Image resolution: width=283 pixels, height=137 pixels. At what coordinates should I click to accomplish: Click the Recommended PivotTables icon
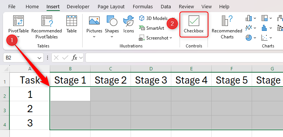click(x=47, y=21)
